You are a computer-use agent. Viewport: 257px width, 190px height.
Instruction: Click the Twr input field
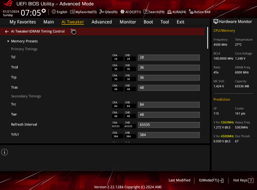coord(169,115)
